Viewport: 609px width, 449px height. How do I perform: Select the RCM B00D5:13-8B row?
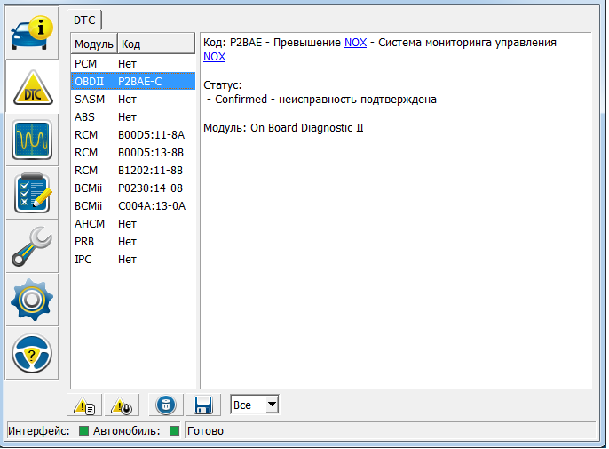[133, 153]
